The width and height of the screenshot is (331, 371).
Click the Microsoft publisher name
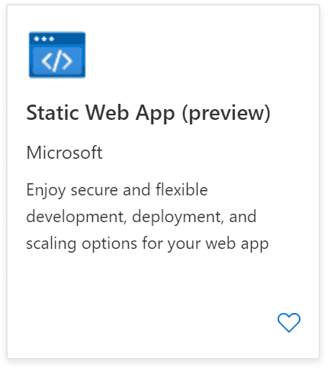64,153
